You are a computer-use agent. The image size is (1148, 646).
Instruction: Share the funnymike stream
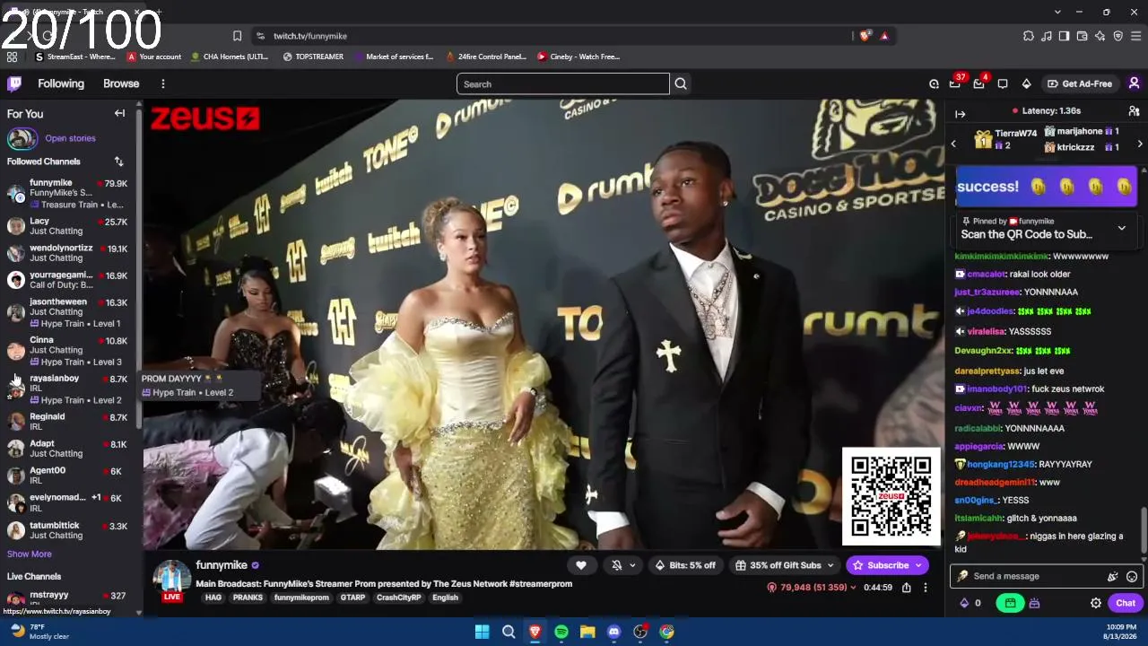(x=906, y=588)
